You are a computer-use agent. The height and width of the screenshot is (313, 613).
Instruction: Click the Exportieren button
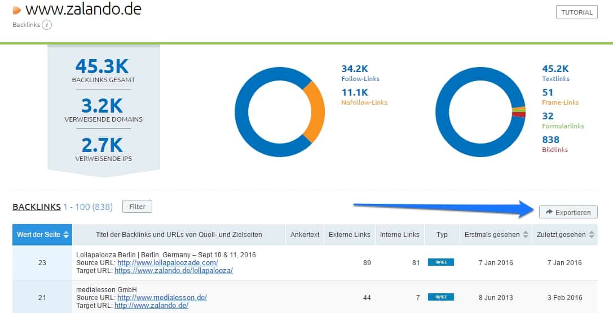pyautogui.click(x=568, y=212)
